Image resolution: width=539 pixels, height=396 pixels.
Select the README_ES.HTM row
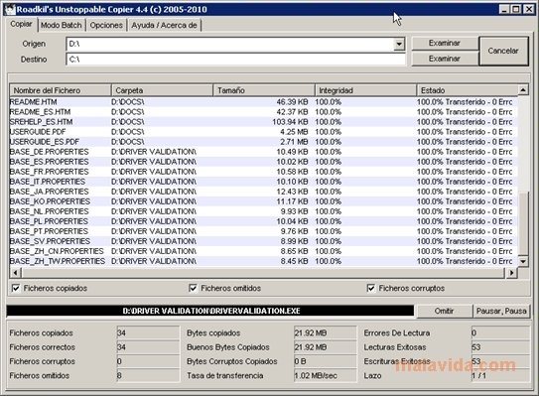[x=263, y=112]
